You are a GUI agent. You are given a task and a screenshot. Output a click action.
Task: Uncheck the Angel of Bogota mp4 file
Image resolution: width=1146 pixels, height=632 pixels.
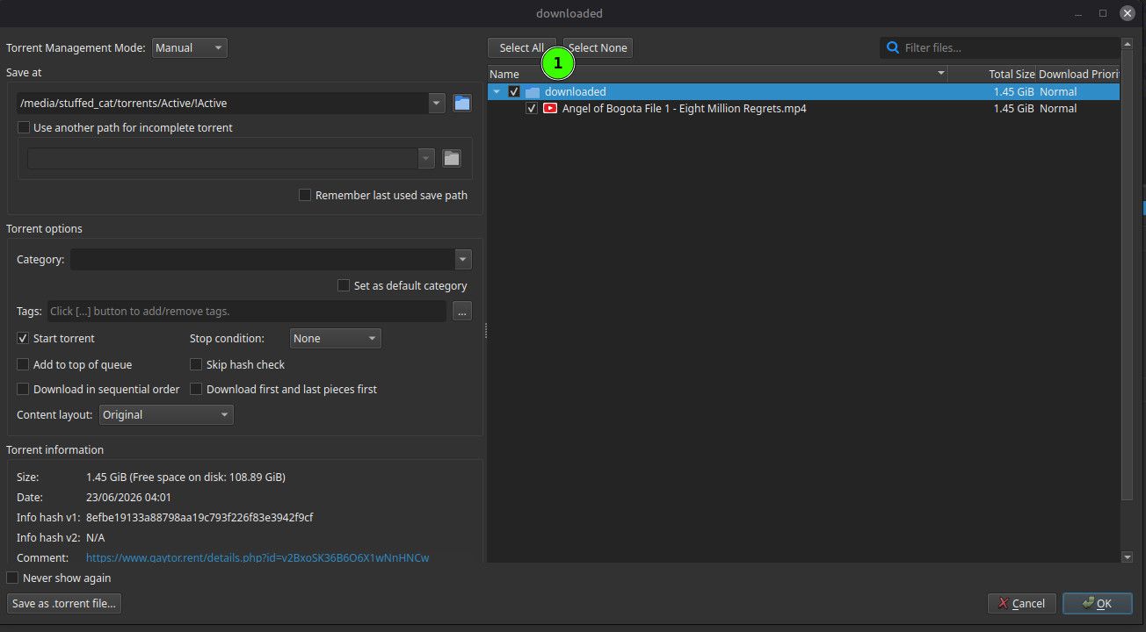pyautogui.click(x=532, y=109)
